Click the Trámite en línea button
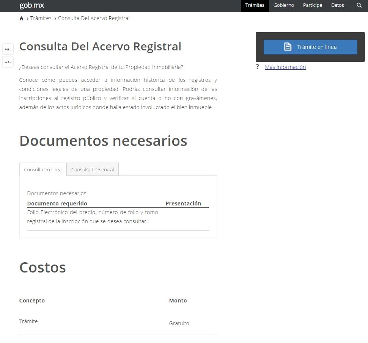Screen dimensions: 368x343 pos(310,47)
